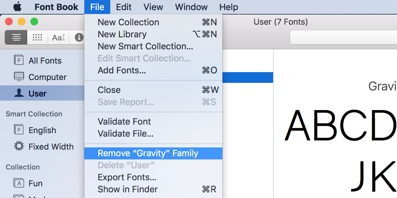Switch to list view in the toolbar
The image size is (397, 198).
pyautogui.click(x=16, y=37)
